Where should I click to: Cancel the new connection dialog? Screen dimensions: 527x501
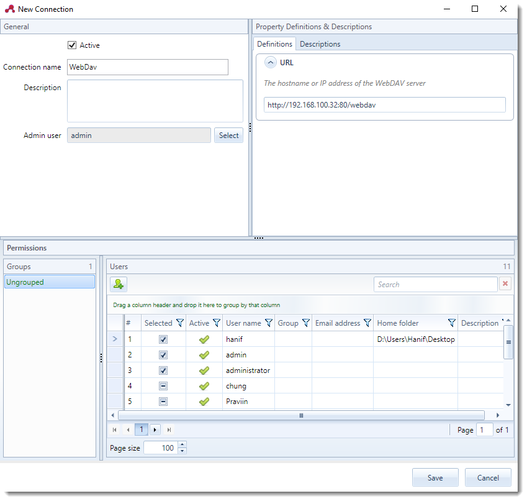(x=488, y=478)
